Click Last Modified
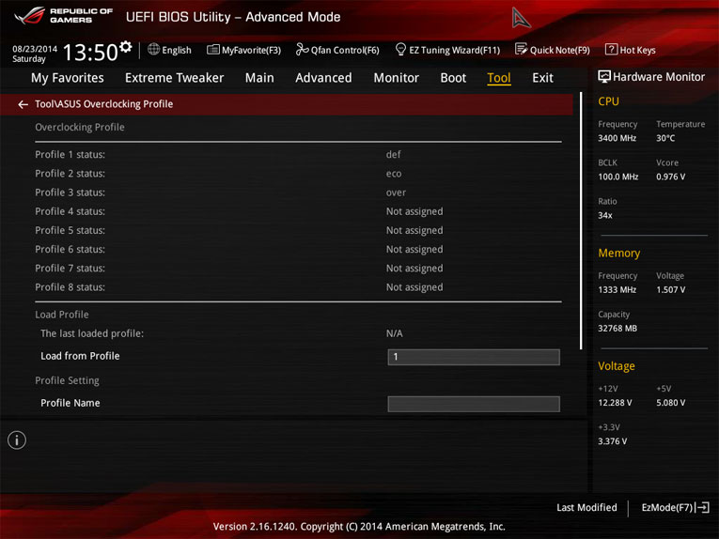The width and height of the screenshot is (719, 539). click(x=586, y=507)
